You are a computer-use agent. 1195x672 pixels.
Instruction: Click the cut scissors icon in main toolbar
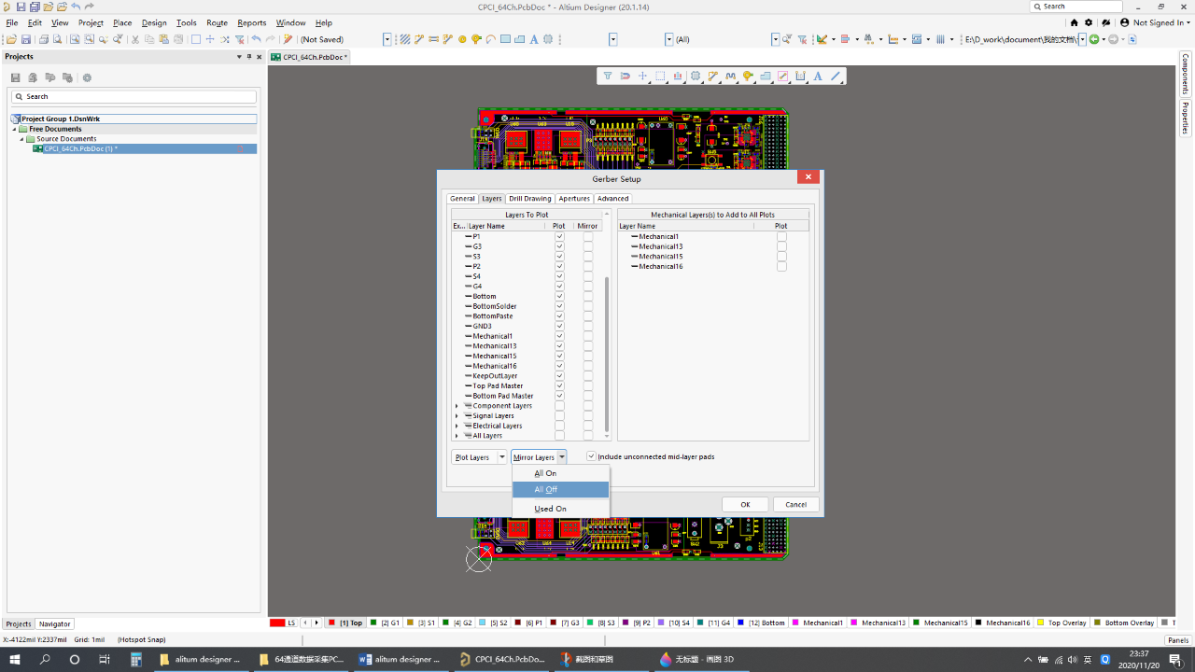[x=135, y=39]
